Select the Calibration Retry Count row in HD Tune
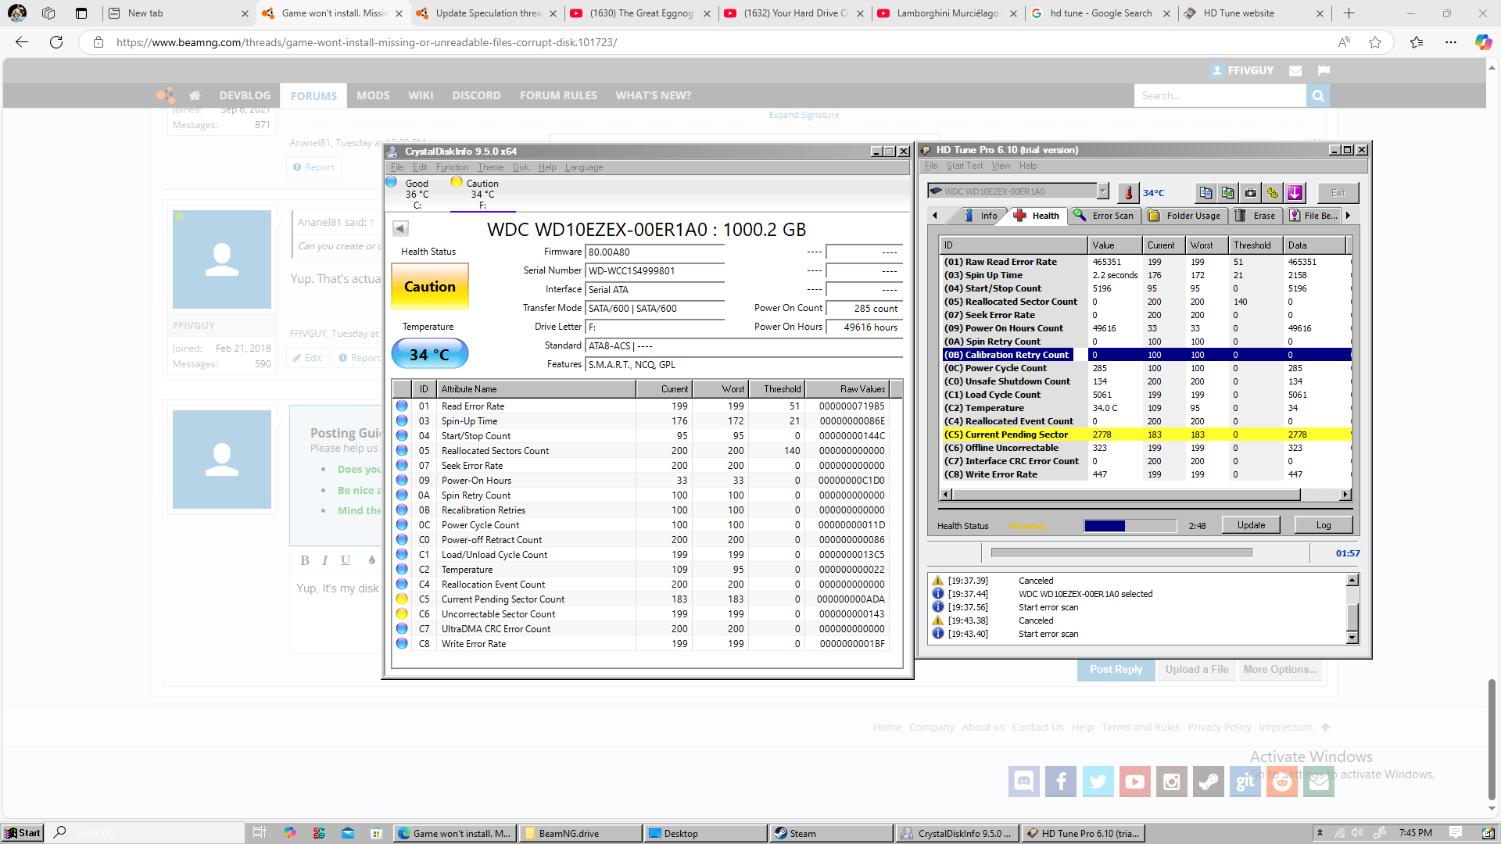 [x=1146, y=355]
